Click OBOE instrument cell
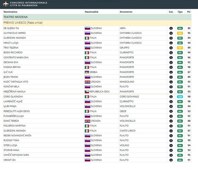 pos(123,111)
